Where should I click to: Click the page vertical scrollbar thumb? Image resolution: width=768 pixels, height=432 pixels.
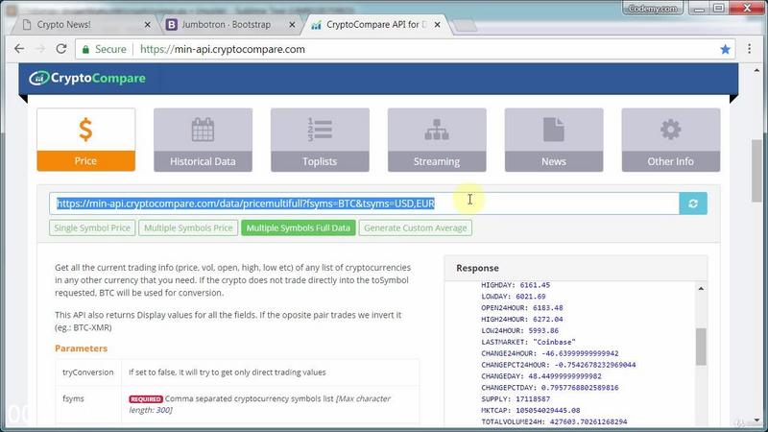click(x=756, y=171)
